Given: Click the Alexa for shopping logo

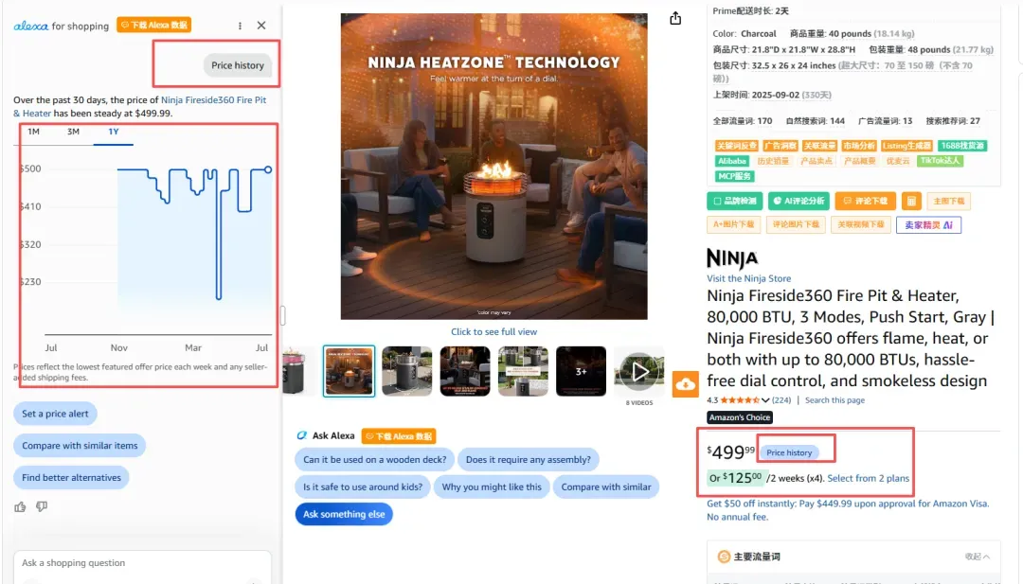Looking at the screenshot, I should pyautogui.click(x=62, y=26).
